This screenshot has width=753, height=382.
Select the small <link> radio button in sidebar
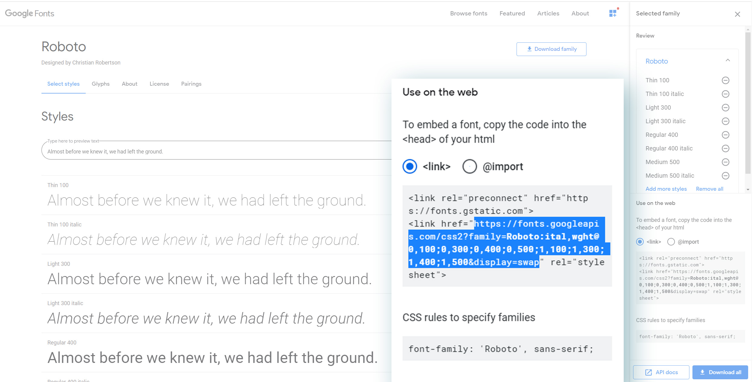(x=640, y=242)
